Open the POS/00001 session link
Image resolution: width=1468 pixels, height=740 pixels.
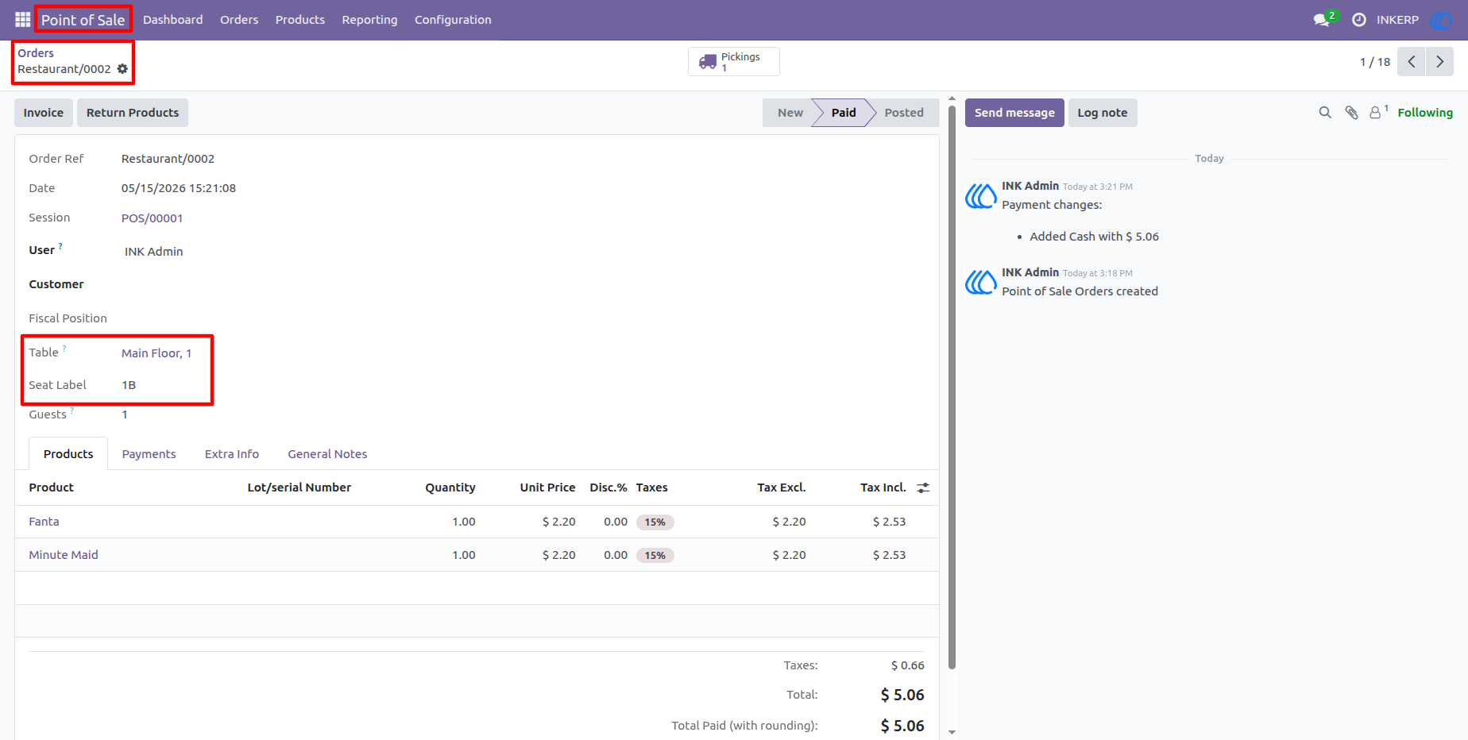pos(153,218)
